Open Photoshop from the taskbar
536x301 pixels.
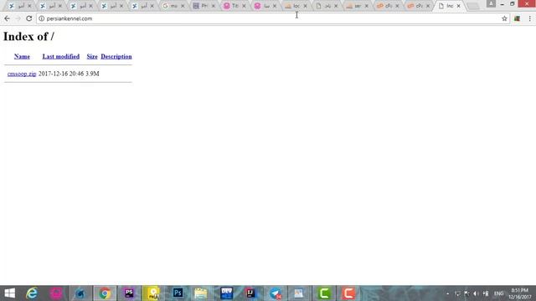pos(178,293)
